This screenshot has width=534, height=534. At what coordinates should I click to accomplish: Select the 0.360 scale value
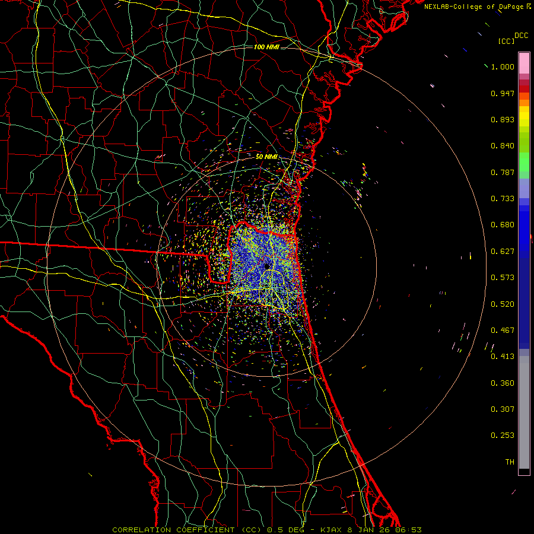pos(503,383)
